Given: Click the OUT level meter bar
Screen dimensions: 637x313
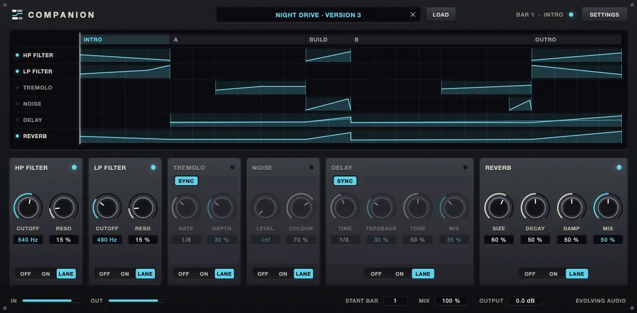Looking at the screenshot, I should coord(135,301).
